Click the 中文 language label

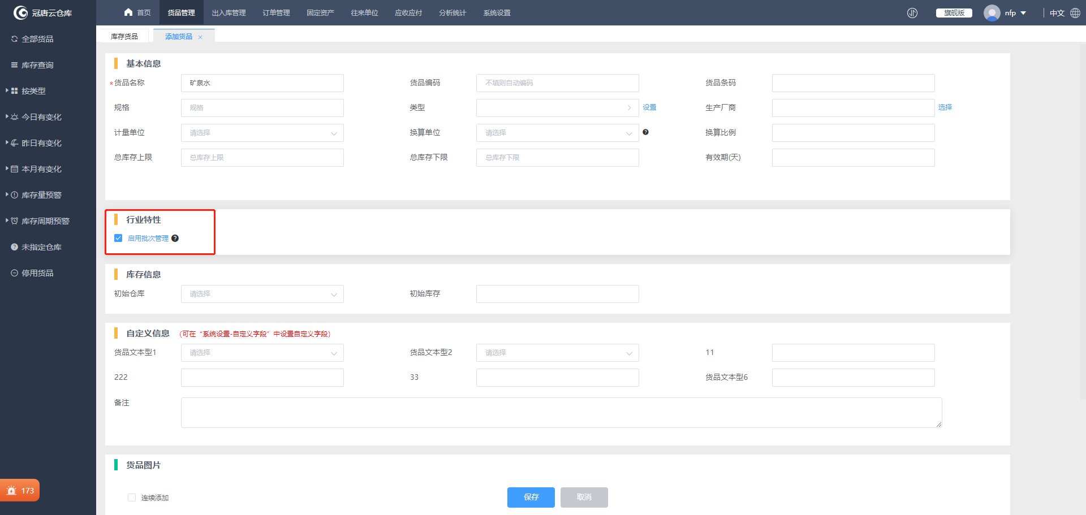[x=1057, y=13]
